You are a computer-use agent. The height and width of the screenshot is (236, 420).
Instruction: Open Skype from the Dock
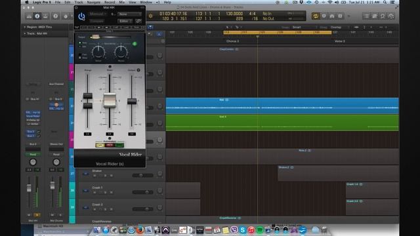(x=243, y=230)
